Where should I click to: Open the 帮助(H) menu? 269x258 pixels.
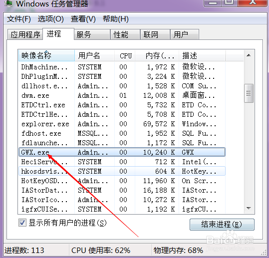(x=116, y=19)
